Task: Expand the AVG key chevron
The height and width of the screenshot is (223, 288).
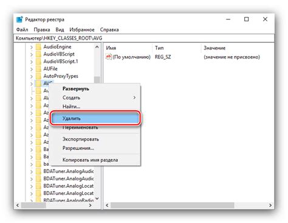Action: (32, 83)
